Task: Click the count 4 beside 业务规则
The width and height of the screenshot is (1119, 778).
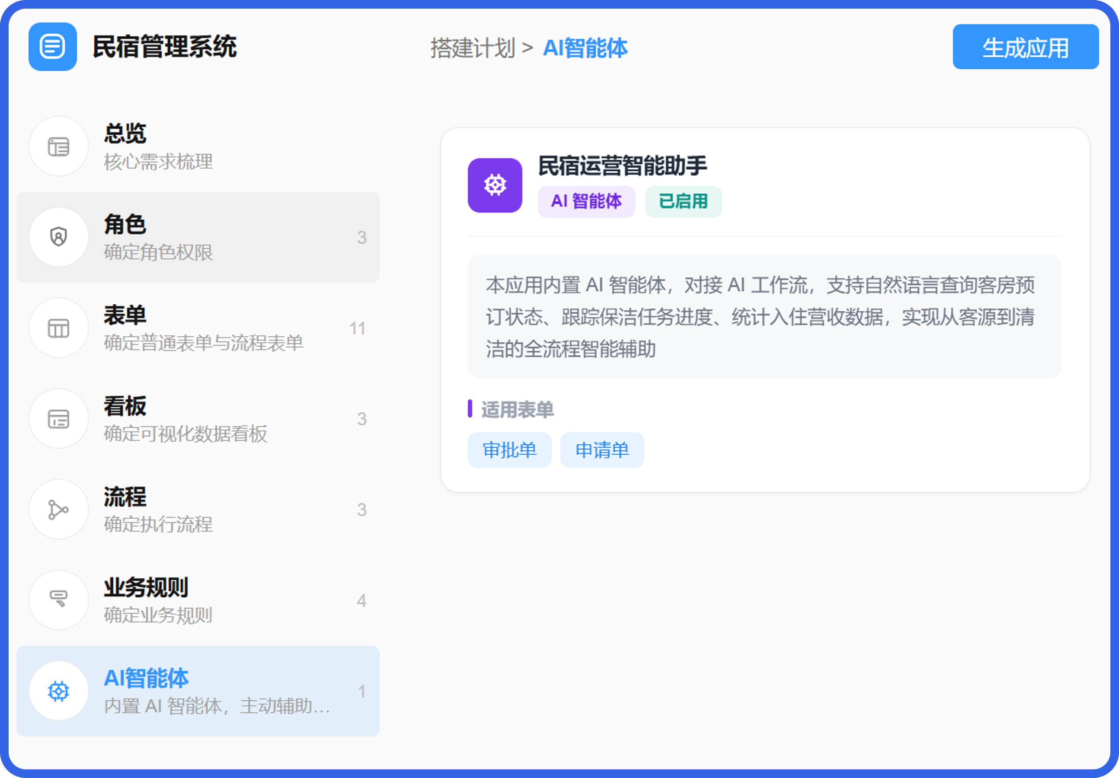Action: click(361, 601)
